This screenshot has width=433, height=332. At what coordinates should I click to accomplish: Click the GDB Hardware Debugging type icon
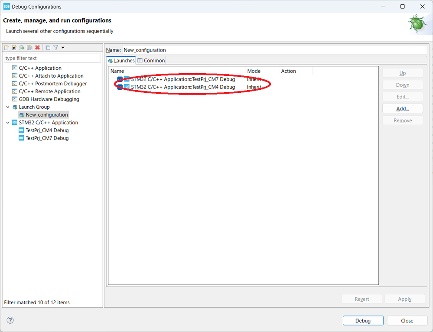15,99
